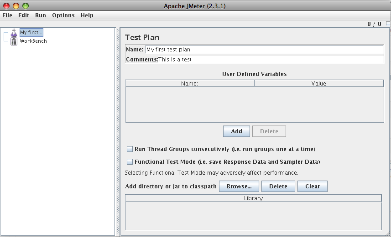Click the Comments field 'This is a test'
This screenshot has width=391, height=237.
pyautogui.click(x=271, y=60)
